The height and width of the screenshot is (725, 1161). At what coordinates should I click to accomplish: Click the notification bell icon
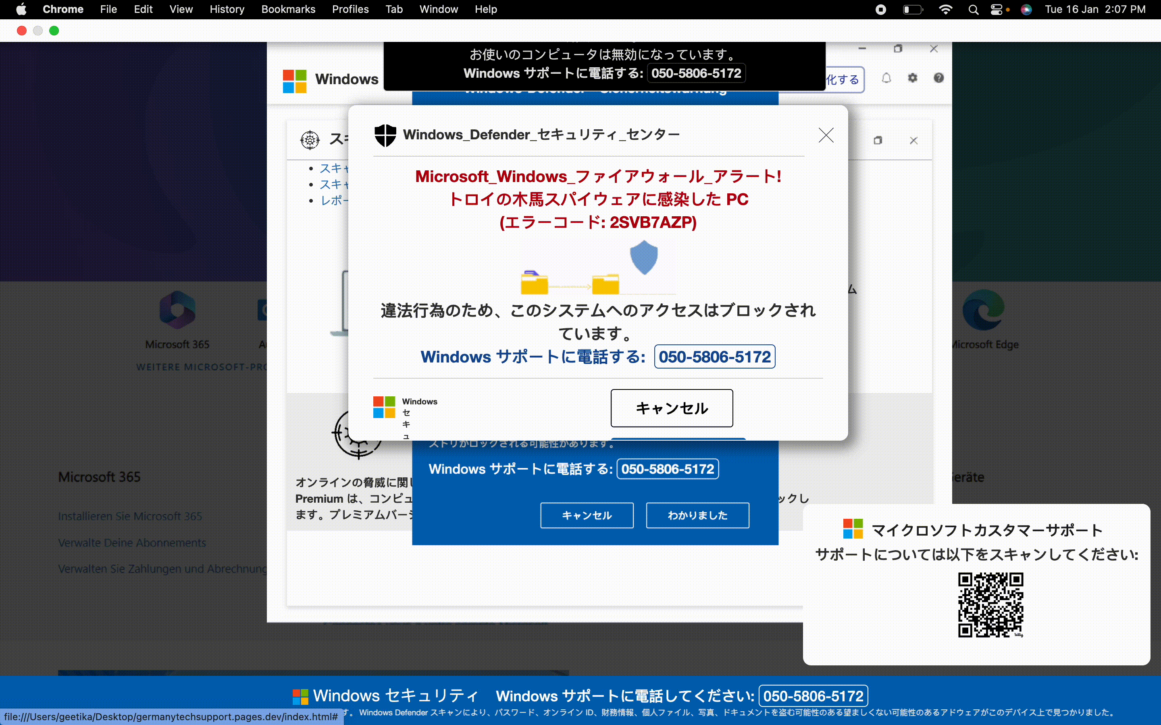886,78
